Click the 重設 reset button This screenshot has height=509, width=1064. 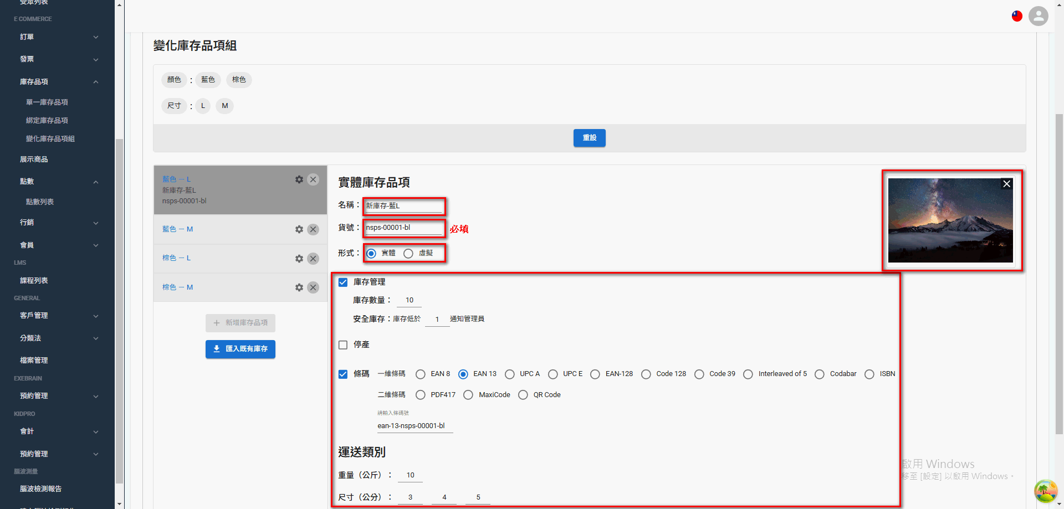click(x=590, y=138)
